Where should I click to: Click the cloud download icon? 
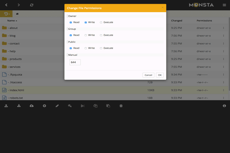click(31, 106)
